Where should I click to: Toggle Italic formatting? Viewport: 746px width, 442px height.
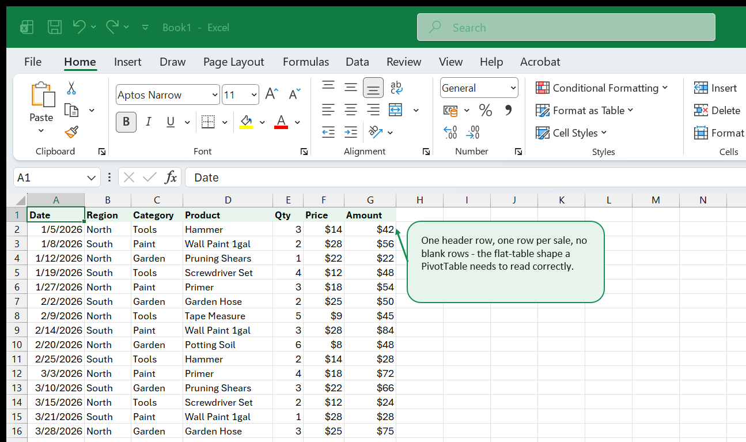point(148,122)
